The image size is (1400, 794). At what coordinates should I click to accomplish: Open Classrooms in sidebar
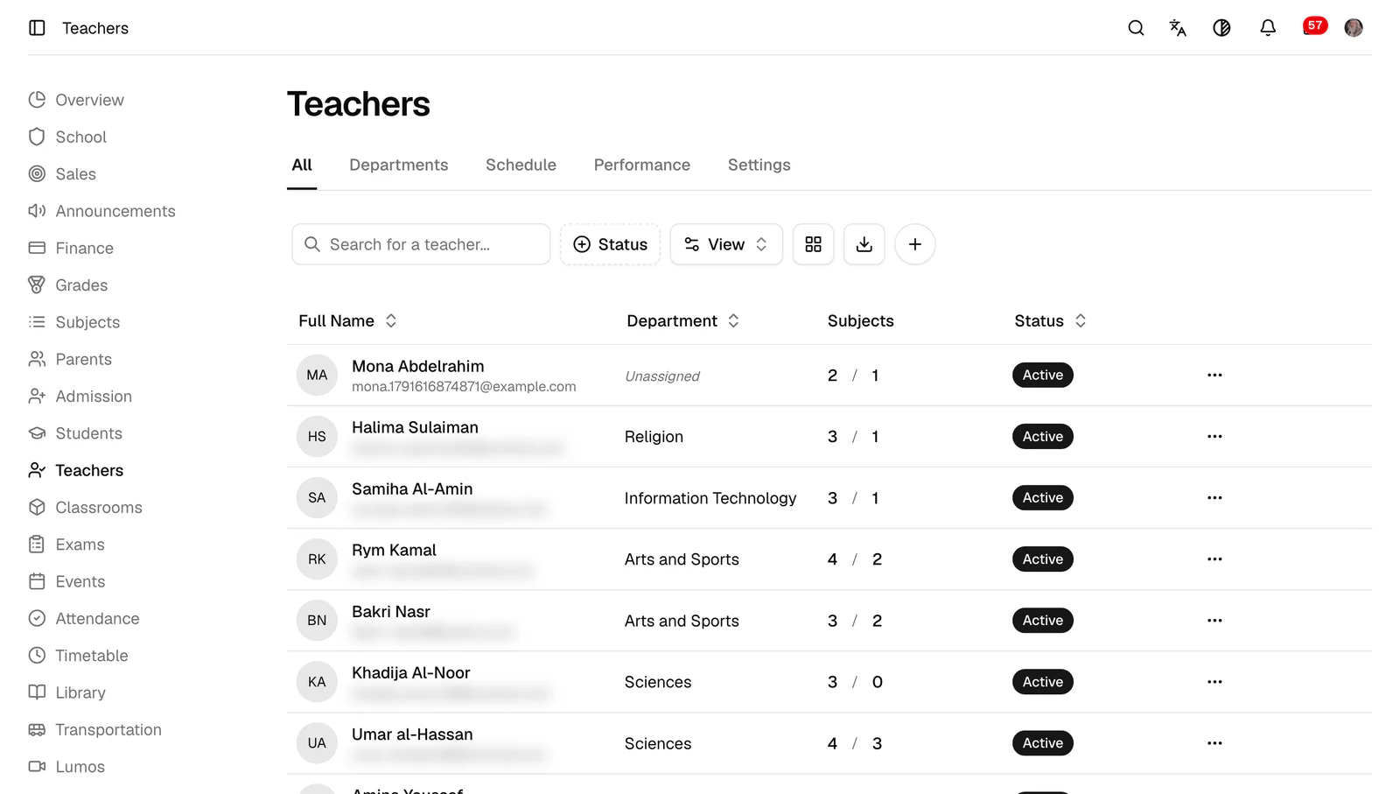click(x=85, y=507)
